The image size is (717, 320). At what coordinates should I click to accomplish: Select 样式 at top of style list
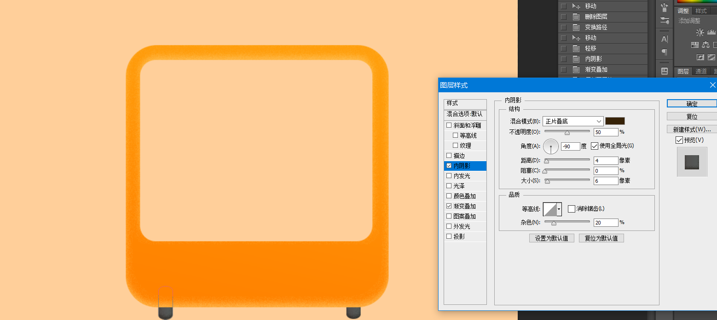tap(465, 104)
